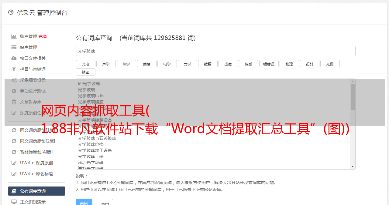Viewport: 389px width, 205px height.
Task: Open the UWriter原创标题 menu item
Action: click(x=36, y=174)
